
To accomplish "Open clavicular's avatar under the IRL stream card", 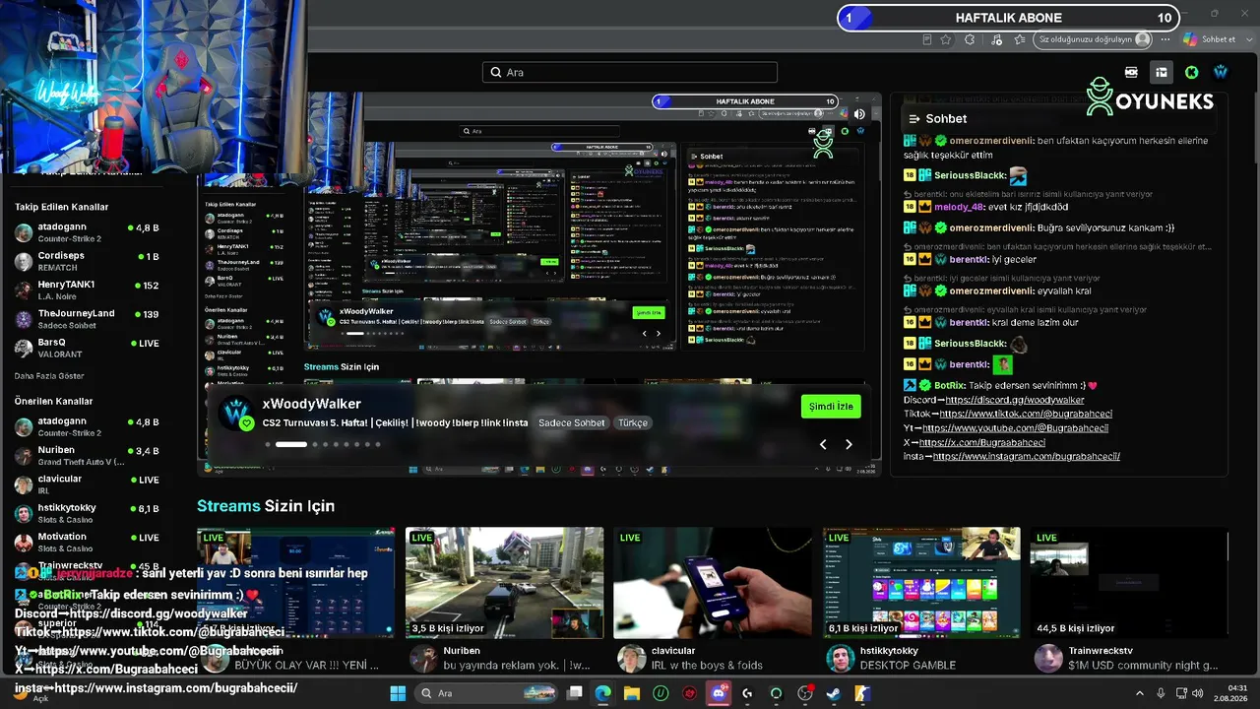I will pyautogui.click(x=631, y=658).
